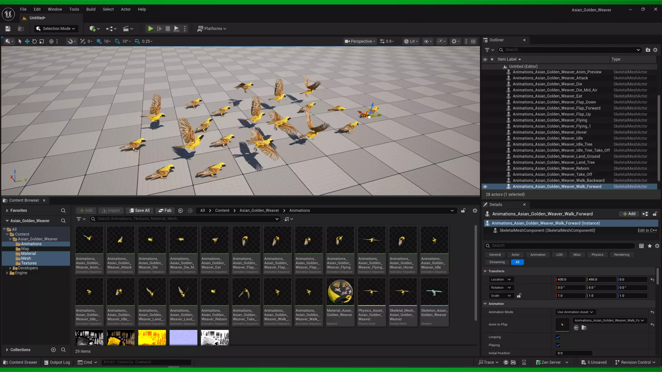Toggle the Playing checkbox
Screen dimensions: 662x372
pos(558,345)
